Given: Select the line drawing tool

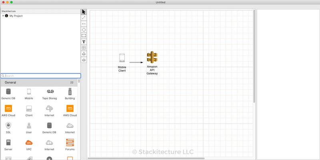Looking at the screenshot, I should point(84,18).
